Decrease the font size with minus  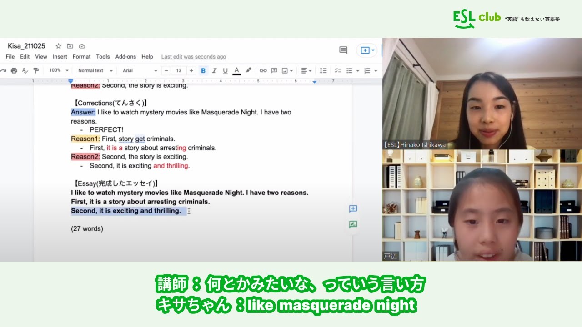tap(166, 70)
